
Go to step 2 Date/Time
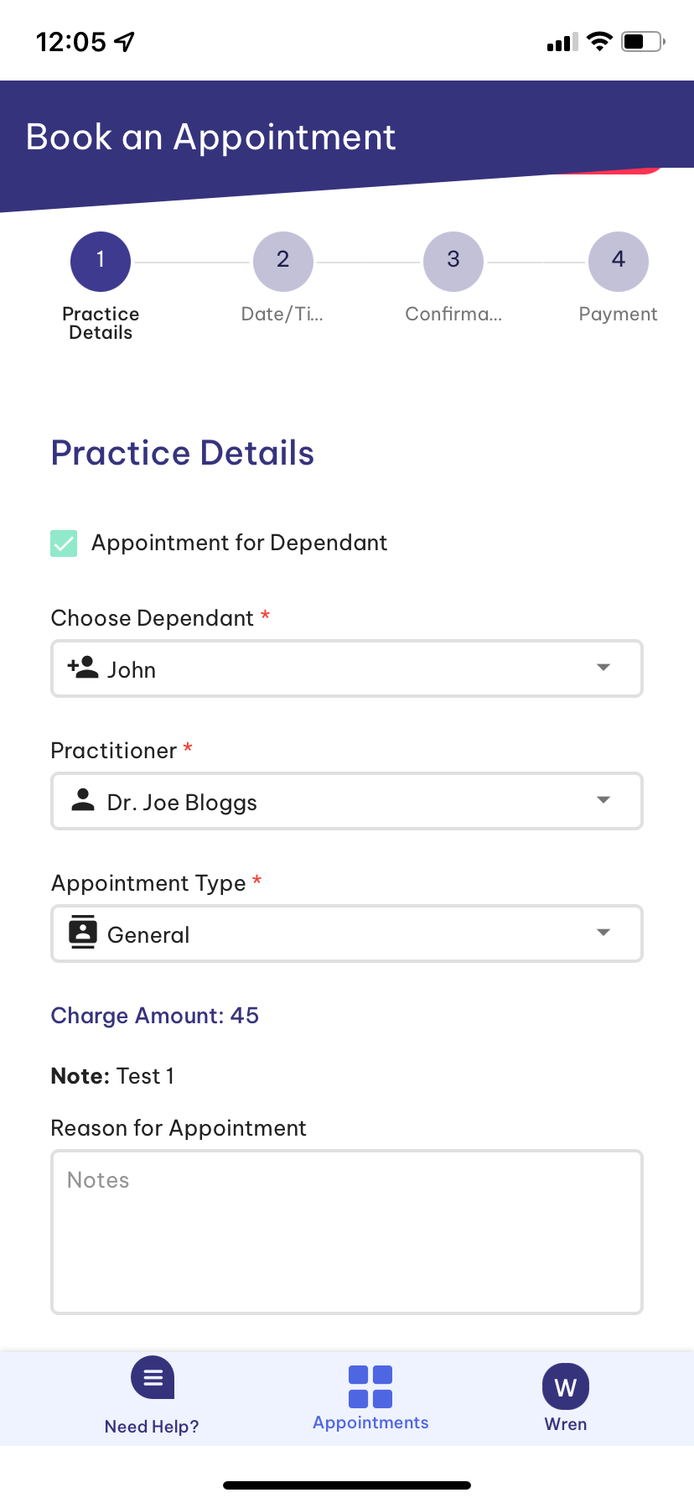tap(283, 262)
